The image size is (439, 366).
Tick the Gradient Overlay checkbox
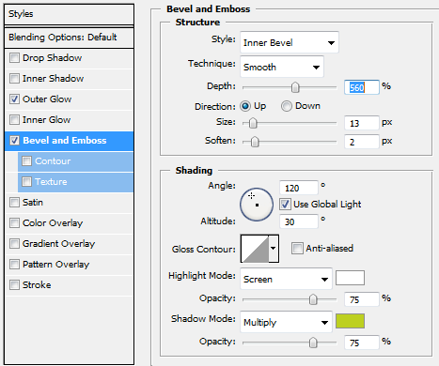[14, 244]
